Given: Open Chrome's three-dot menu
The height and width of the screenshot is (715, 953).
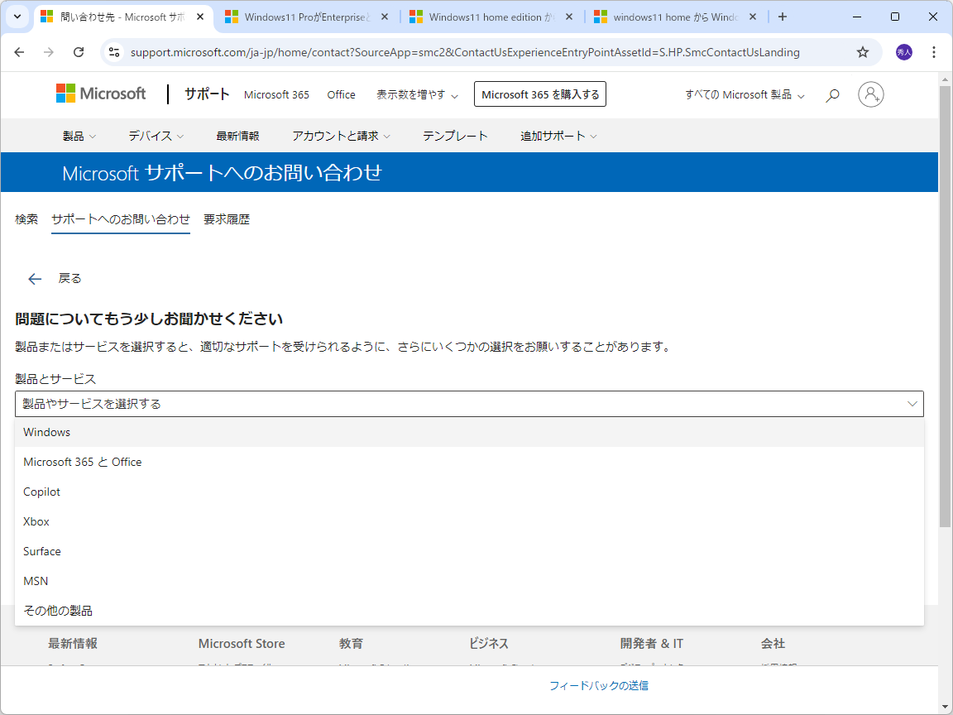Looking at the screenshot, I should (x=934, y=51).
